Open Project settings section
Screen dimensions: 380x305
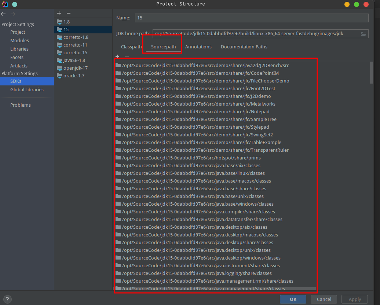tap(18, 32)
